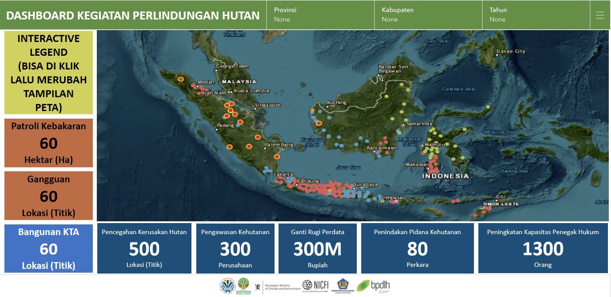Click the orange map marker near Palembang
Viewport: 611px width, 297px height.
[277, 156]
